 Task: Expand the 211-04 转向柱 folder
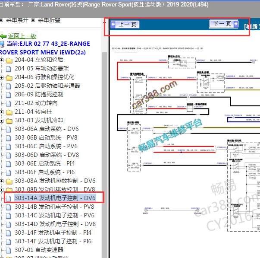(1, 112)
